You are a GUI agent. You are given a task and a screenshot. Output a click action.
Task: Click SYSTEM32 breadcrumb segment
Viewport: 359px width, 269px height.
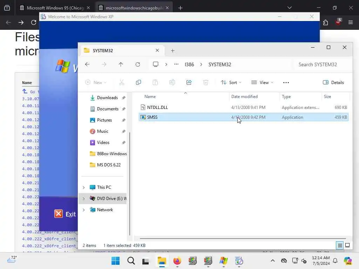[x=220, y=64]
